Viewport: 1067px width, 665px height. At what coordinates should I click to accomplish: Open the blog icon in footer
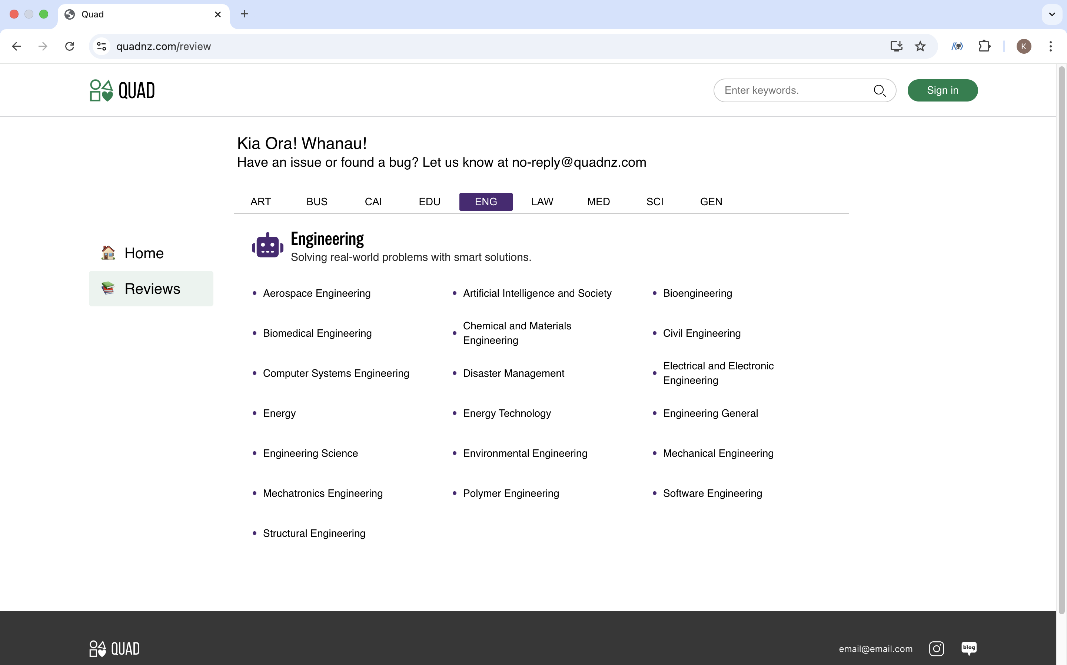click(x=969, y=648)
